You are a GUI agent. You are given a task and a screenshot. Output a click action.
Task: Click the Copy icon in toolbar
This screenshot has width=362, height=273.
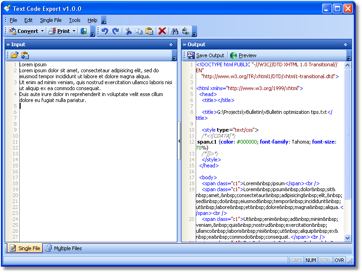pos(139,31)
